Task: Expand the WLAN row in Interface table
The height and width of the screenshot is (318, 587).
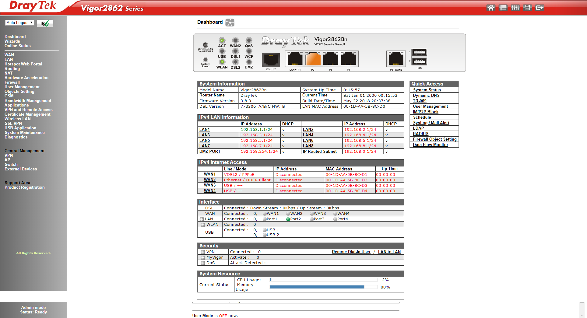Action: (x=203, y=225)
